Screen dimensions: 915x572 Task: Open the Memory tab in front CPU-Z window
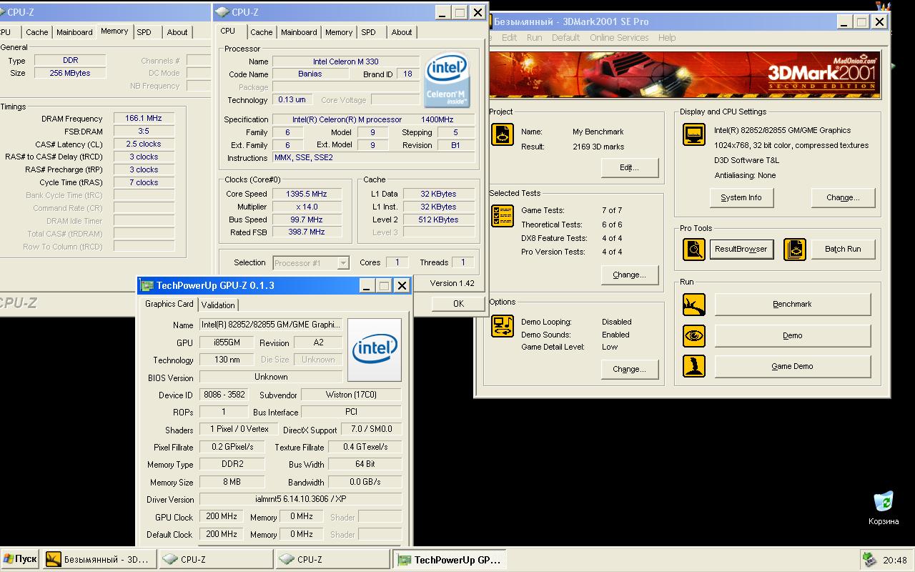pyautogui.click(x=339, y=32)
